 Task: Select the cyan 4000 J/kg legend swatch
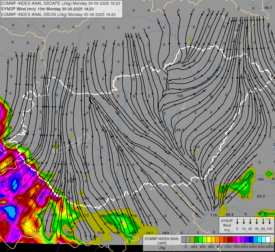[259, 240]
